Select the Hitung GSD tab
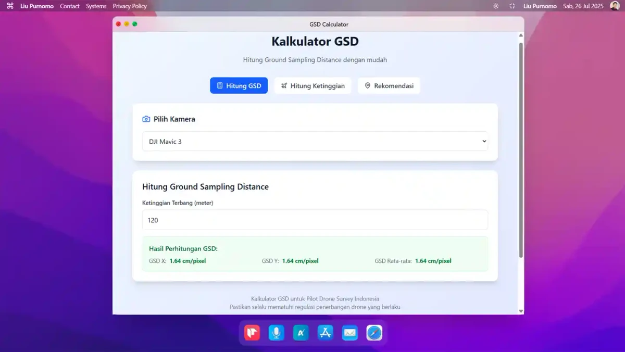 (239, 86)
